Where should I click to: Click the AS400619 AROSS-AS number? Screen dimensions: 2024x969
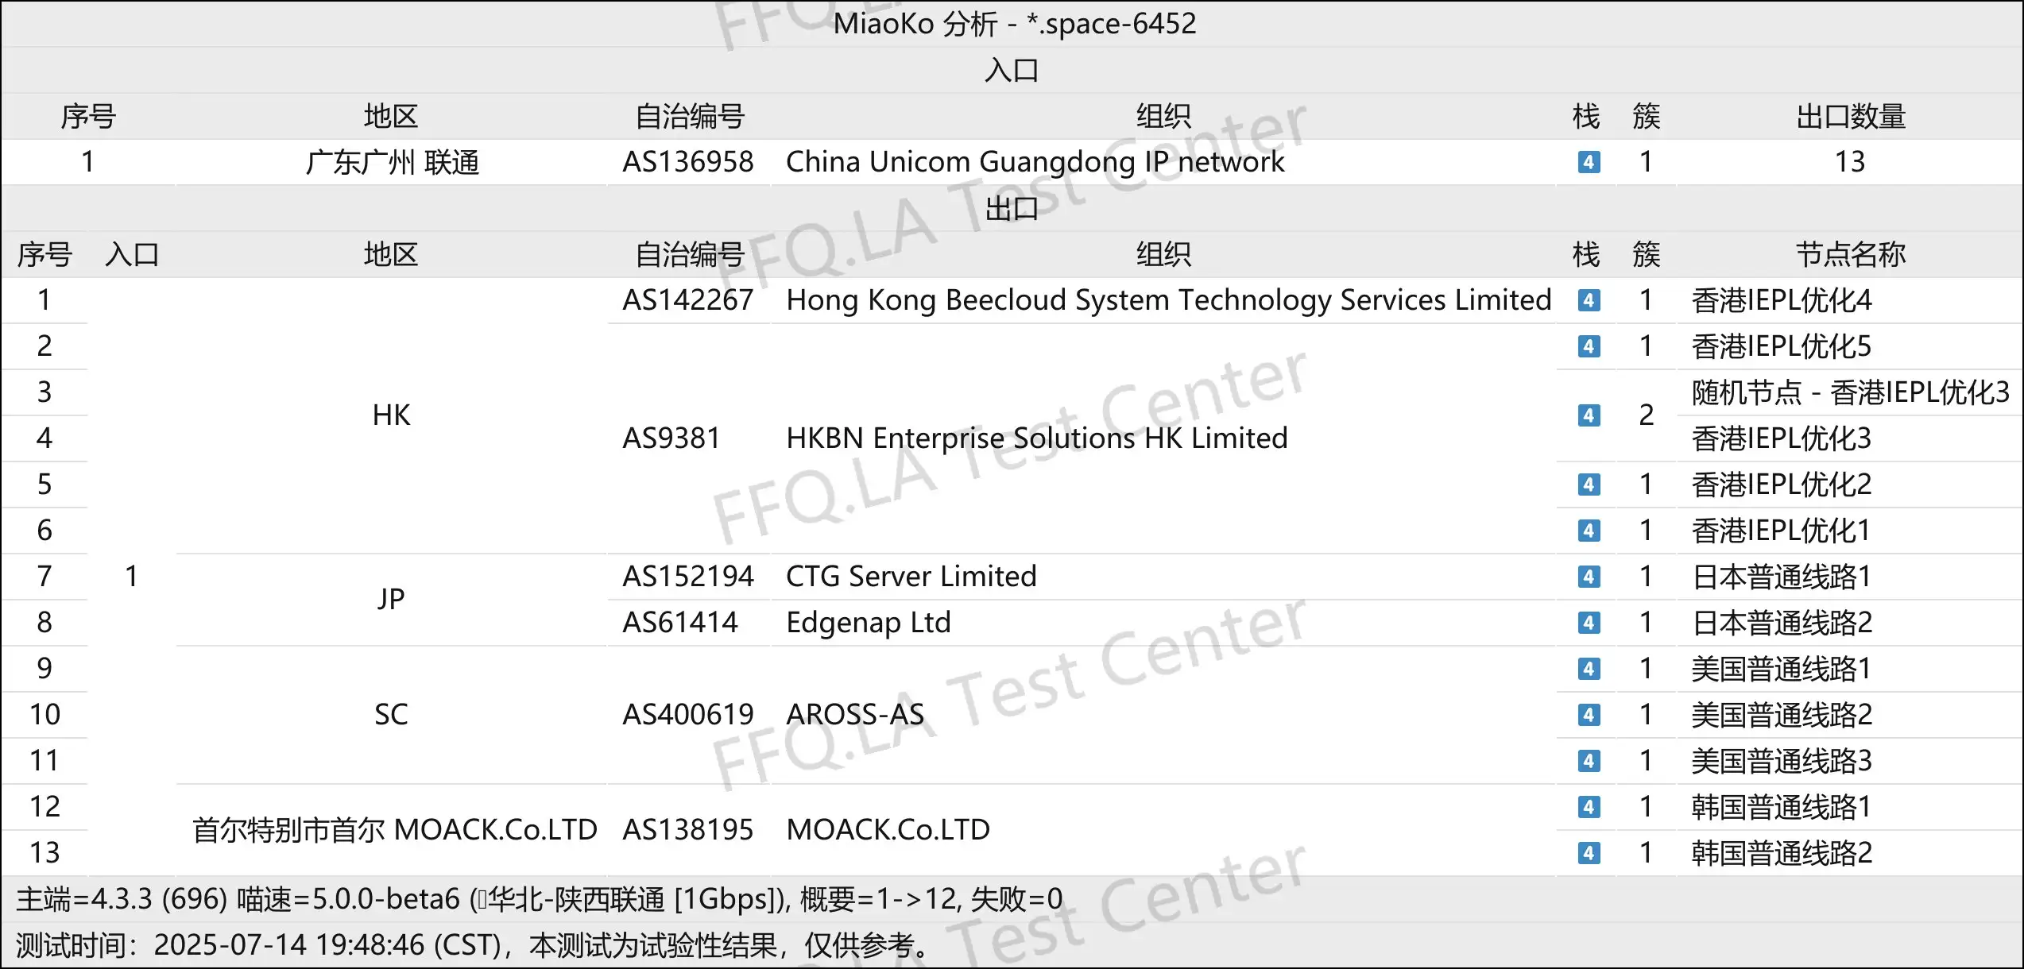coord(688,715)
